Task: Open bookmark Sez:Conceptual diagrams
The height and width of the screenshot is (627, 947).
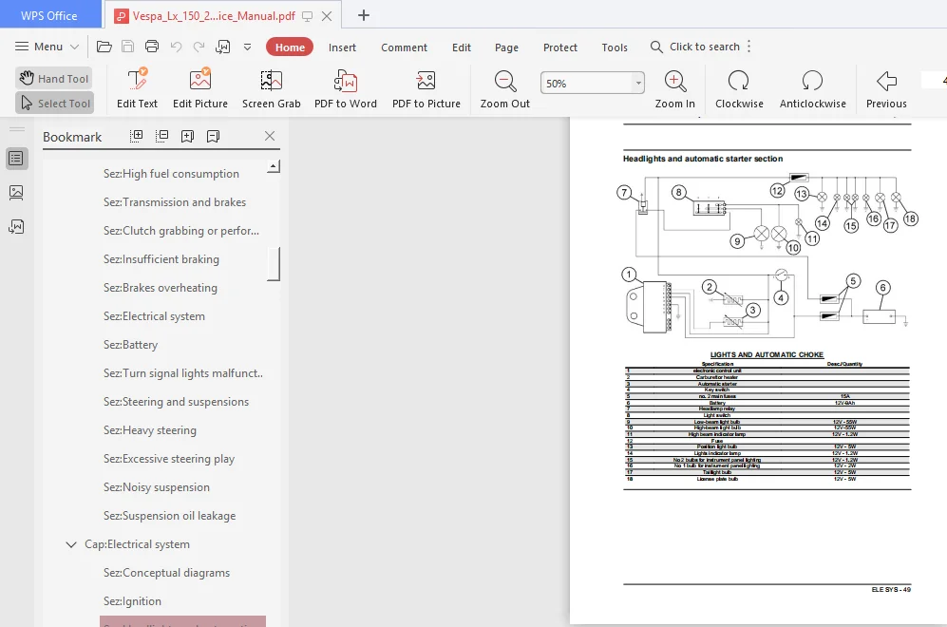Action: pos(166,573)
